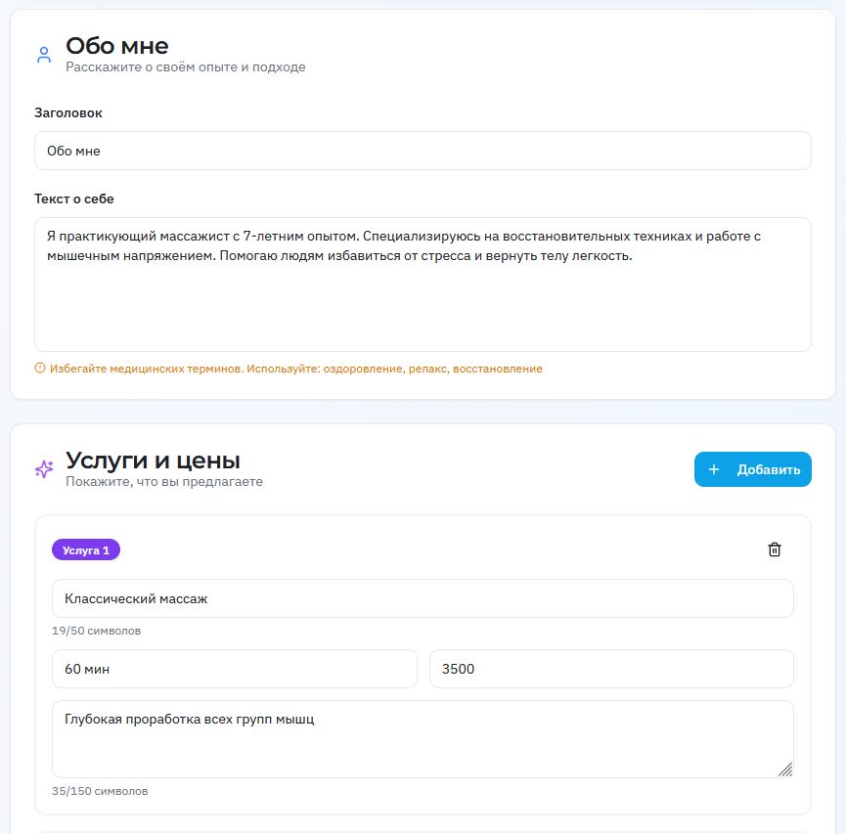Screen dimensions: 846x834
Task: Delete Услуга 1 with the trash icon
Action: (775, 549)
